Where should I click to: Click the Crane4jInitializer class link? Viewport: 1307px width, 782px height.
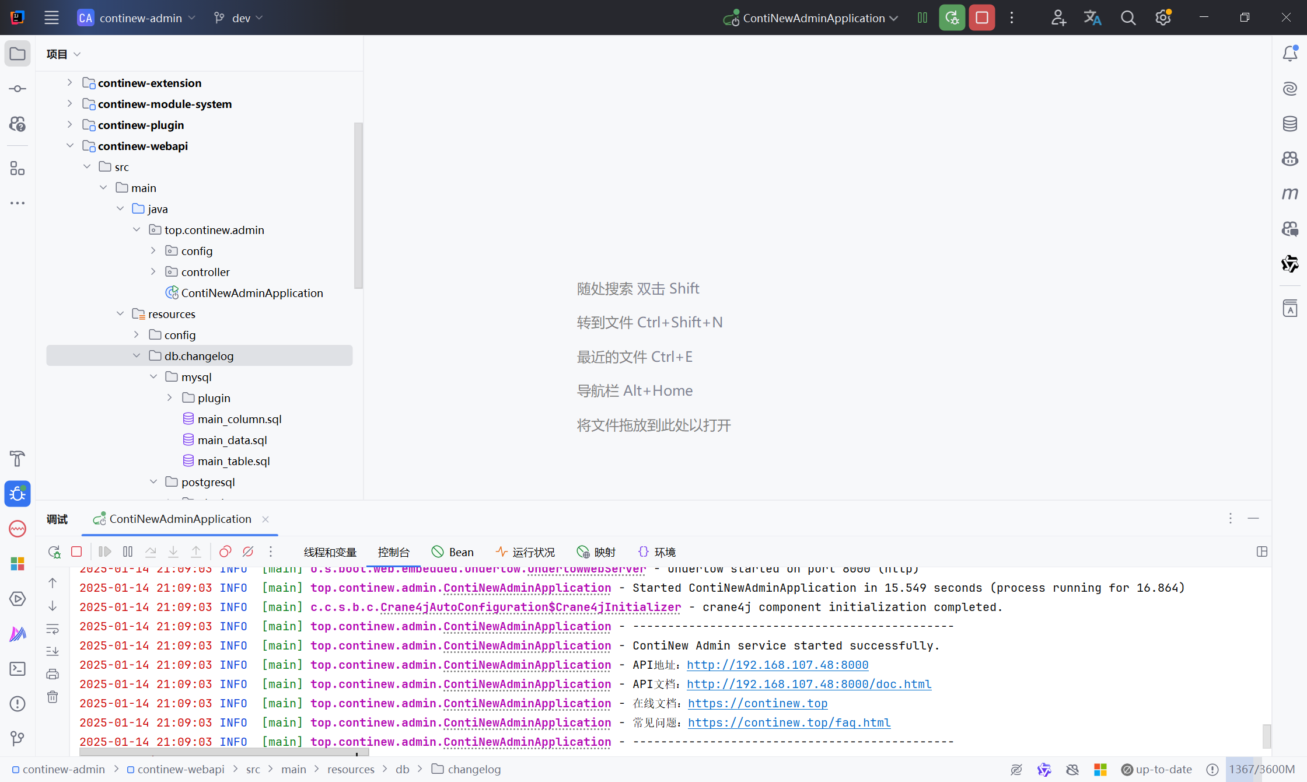point(530,607)
